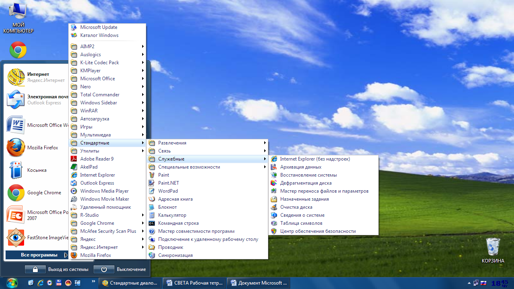This screenshot has width=514, height=289.
Task: Select Каталог Windows in the programs menu
Action: (x=107, y=35)
